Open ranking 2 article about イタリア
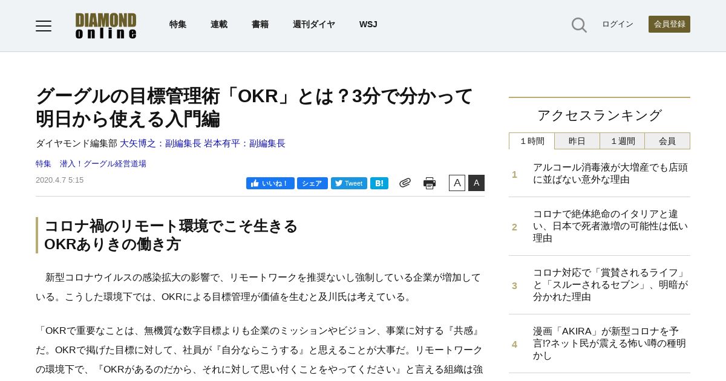Screen dimensions: 726x381 610,226
